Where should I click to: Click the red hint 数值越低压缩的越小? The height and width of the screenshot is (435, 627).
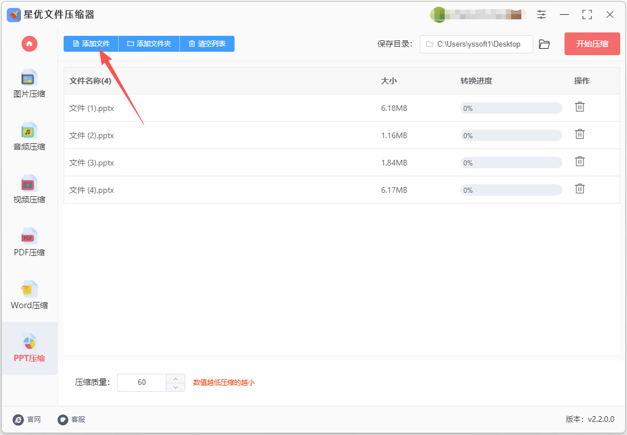(224, 383)
